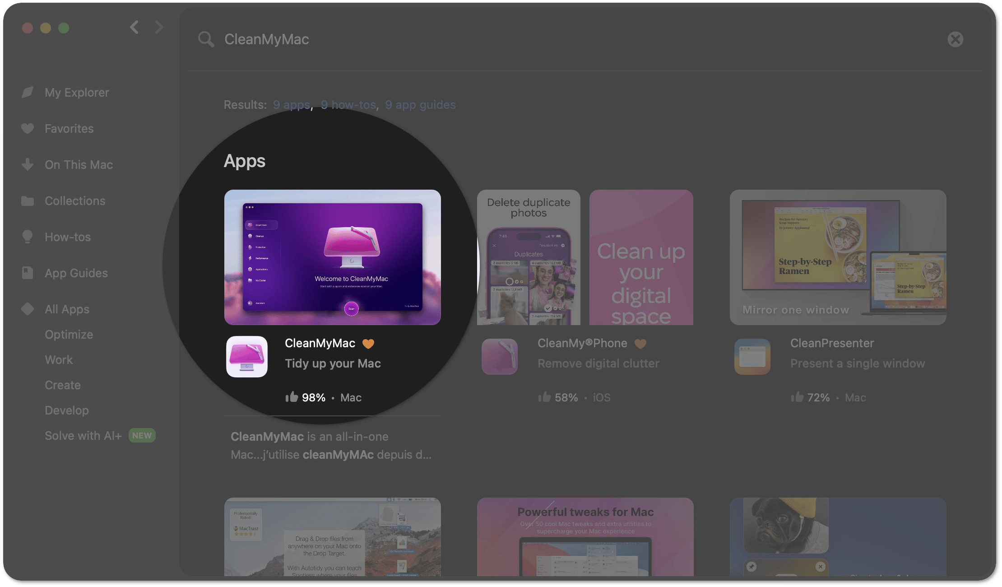1002x587 pixels.
Task: Toggle the favorite heart next to CleanMyMac
Action: tap(368, 344)
